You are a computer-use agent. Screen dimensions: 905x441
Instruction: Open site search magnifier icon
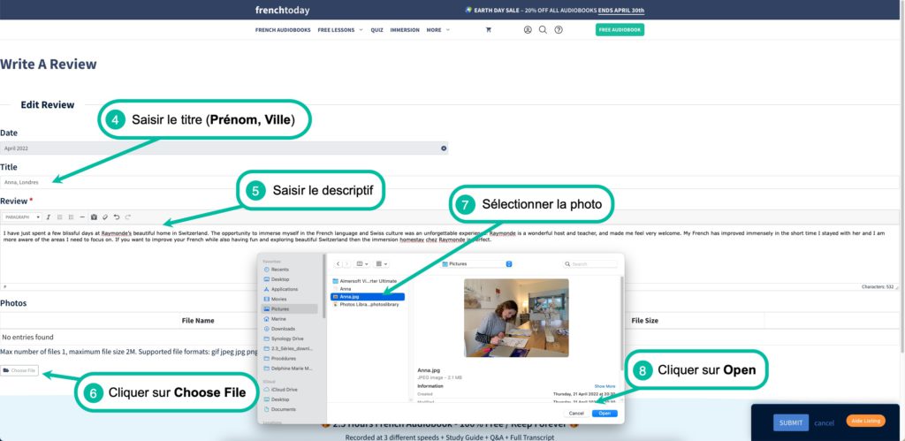click(543, 29)
